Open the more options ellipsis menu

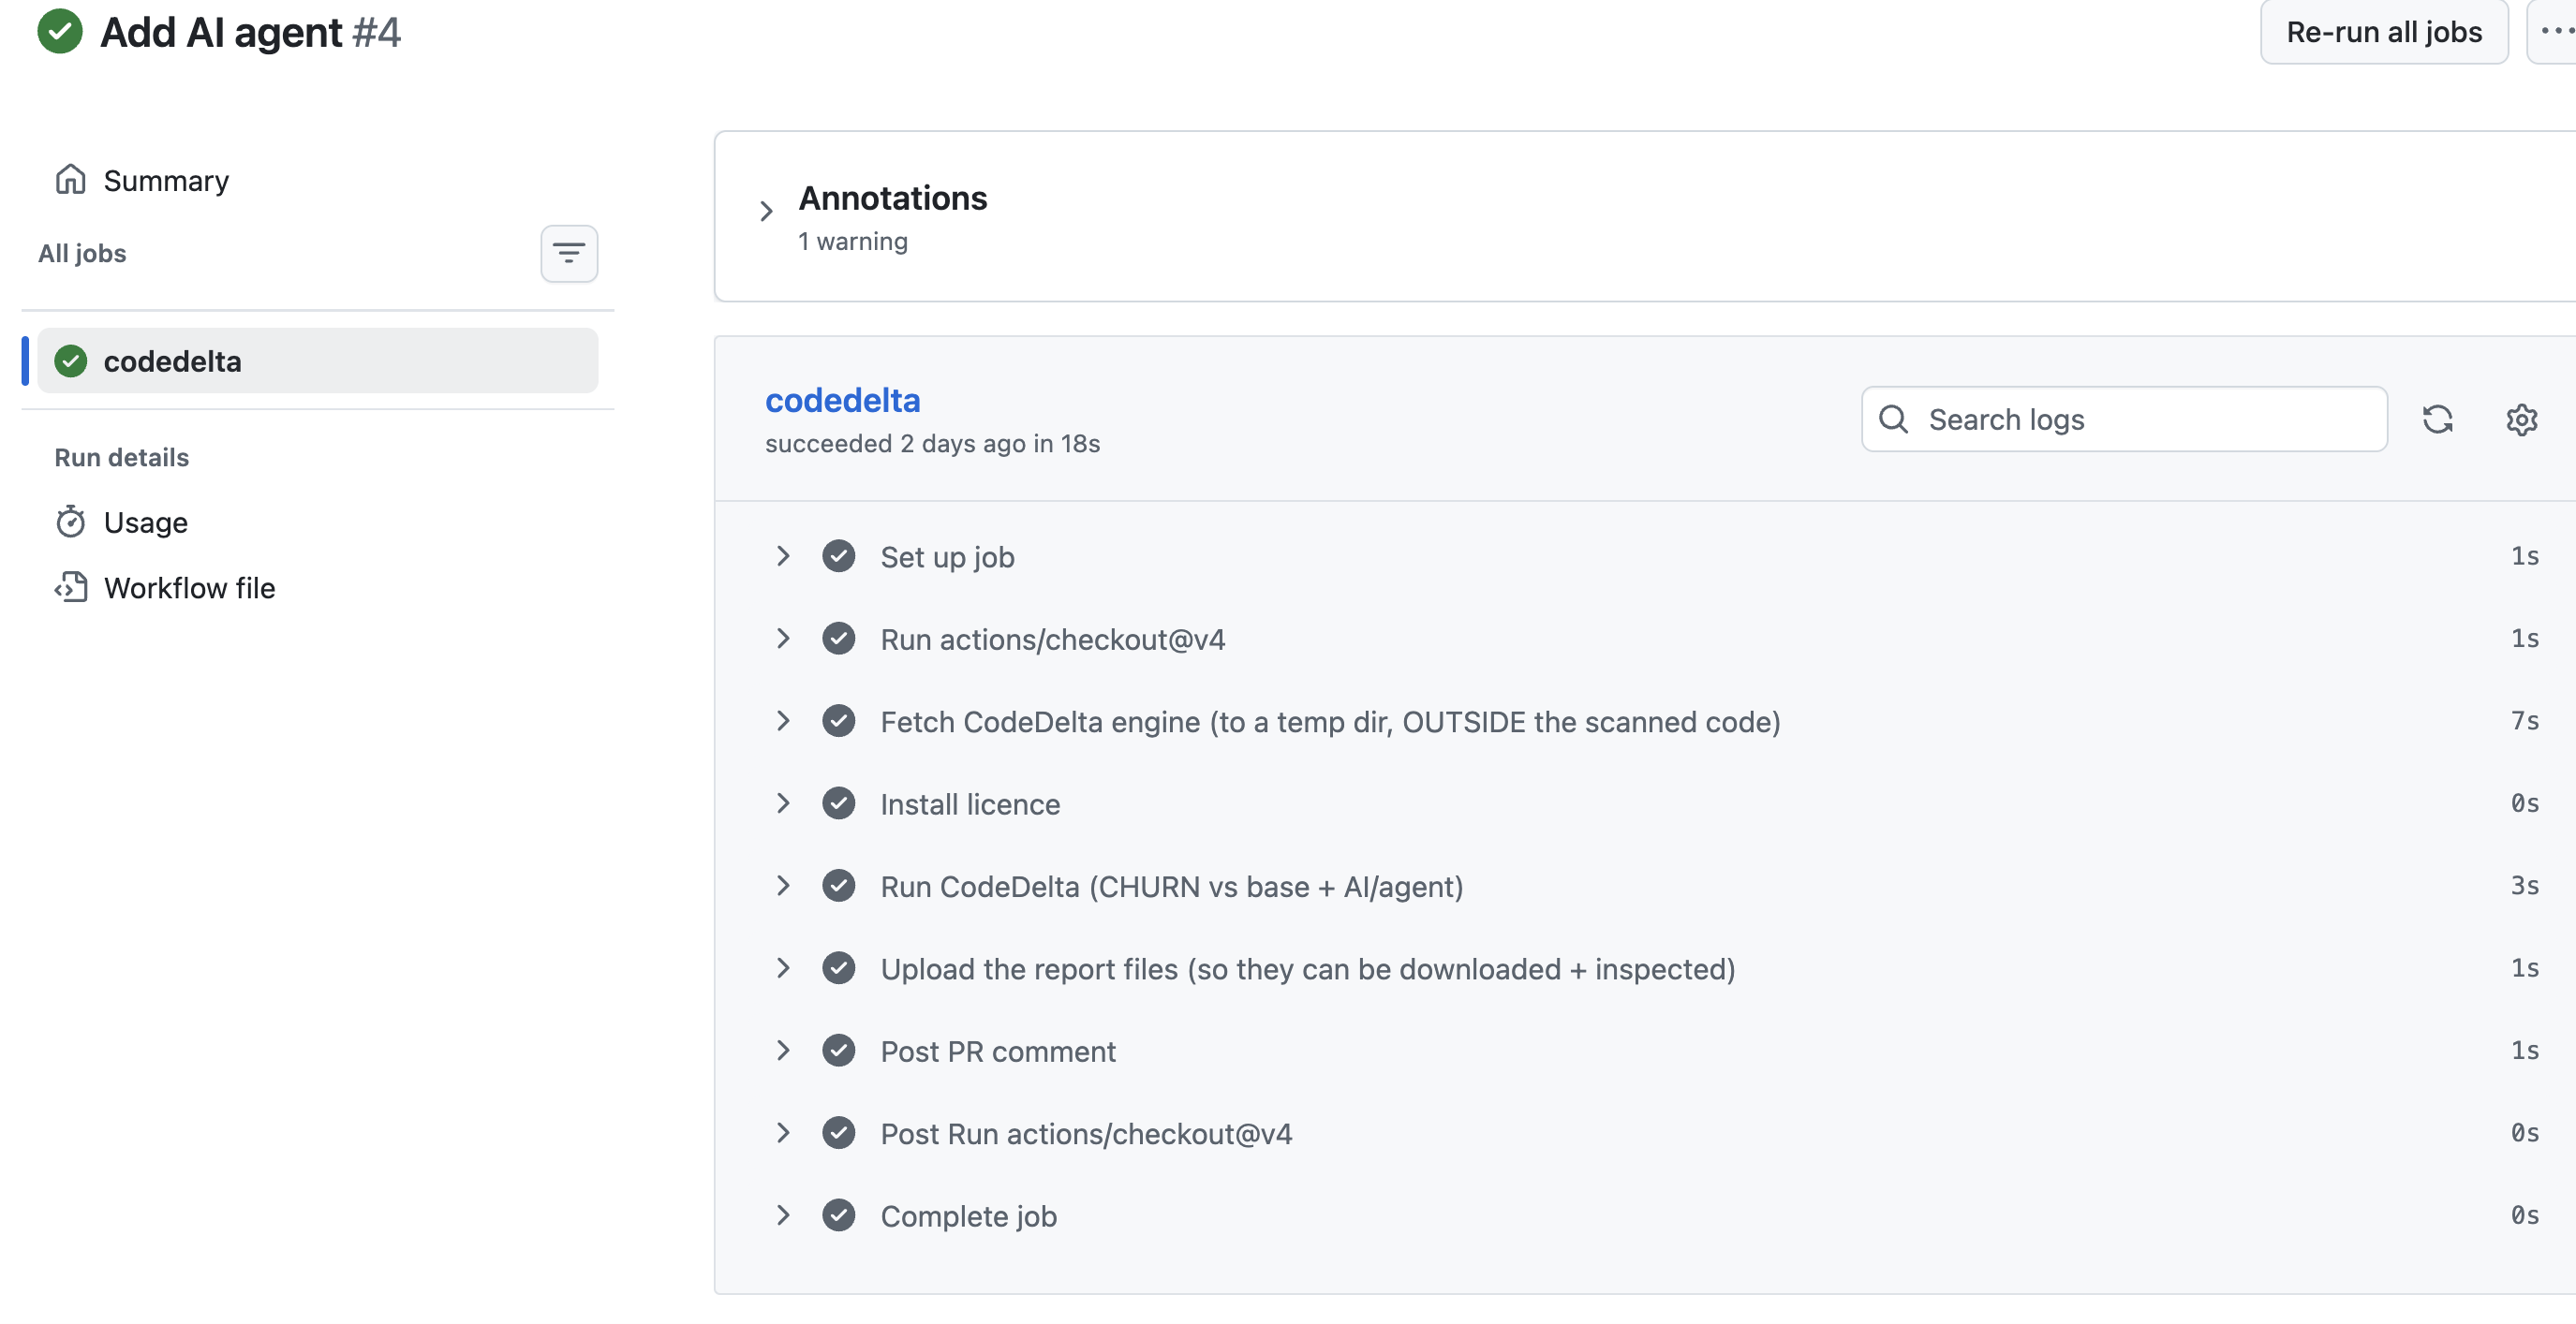coord(2556,32)
